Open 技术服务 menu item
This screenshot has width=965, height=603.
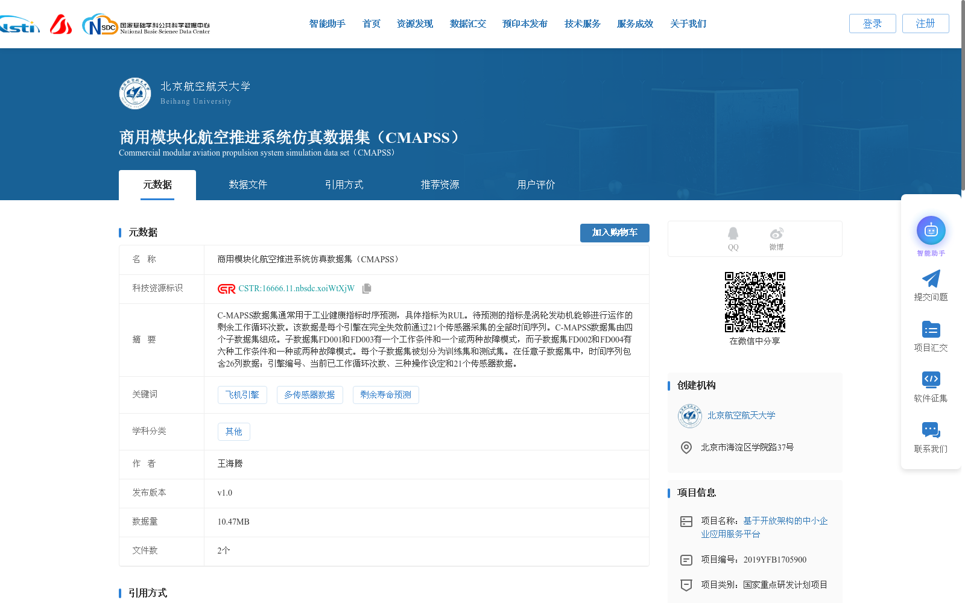pos(583,24)
